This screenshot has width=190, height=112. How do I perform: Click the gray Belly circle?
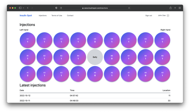[x=95, y=57]
